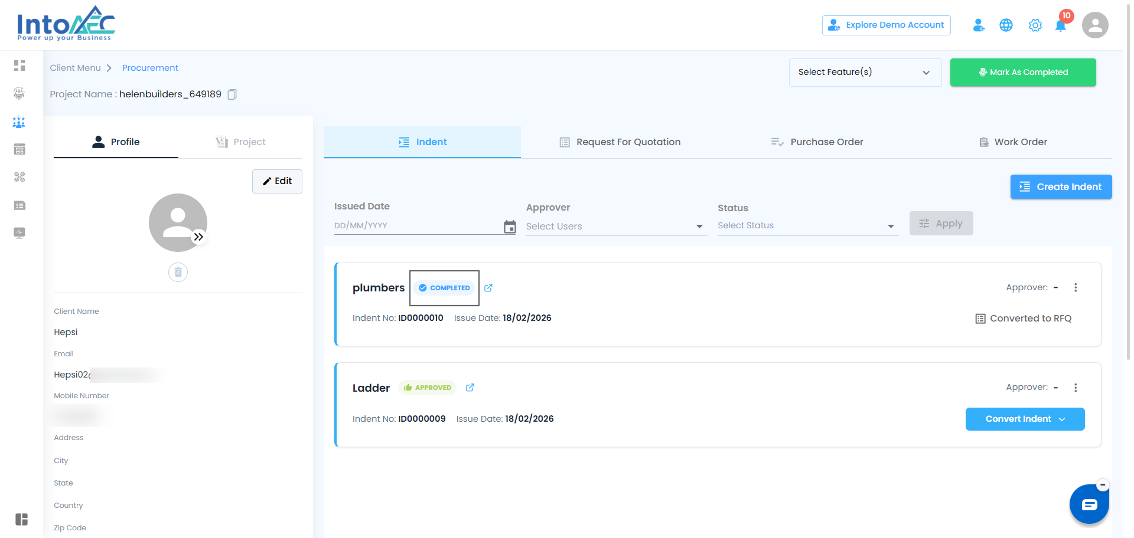Click the COMPLETED status badge
Viewport: 1134px width, 538px height.
coord(445,288)
